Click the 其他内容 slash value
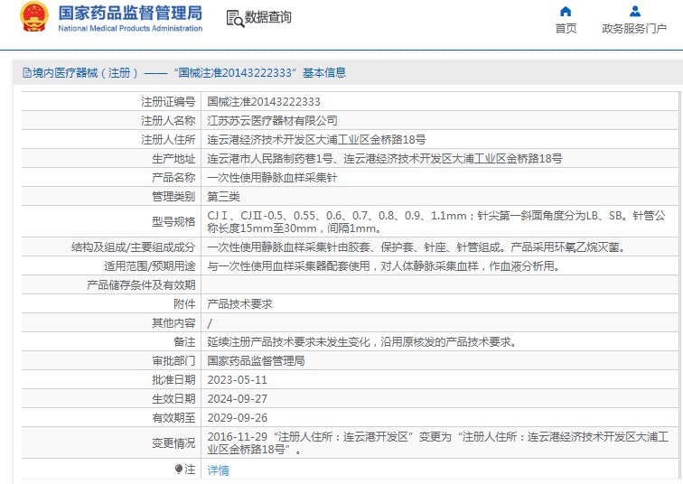Image resolution: width=683 pixels, height=484 pixels. tap(210, 323)
